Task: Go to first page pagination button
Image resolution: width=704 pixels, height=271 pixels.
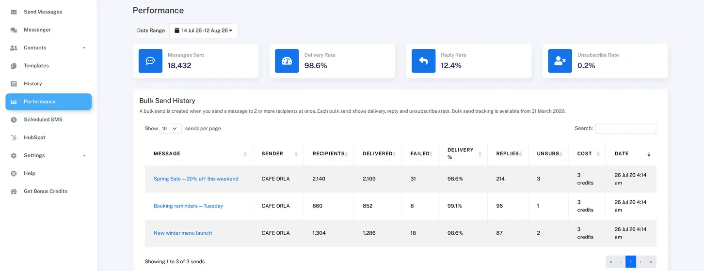Action: [610, 262]
